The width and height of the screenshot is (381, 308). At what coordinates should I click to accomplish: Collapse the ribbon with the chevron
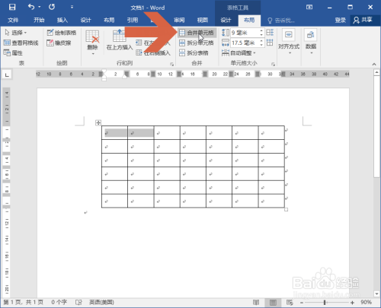pyautogui.click(x=374, y=65)
